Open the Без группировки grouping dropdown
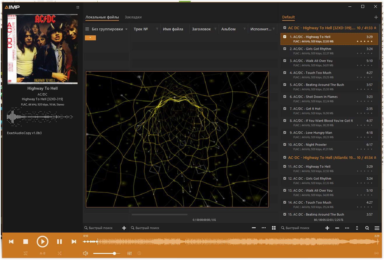Screen dimensions: 384x260 pyautogui.click(x=106, y=29)
